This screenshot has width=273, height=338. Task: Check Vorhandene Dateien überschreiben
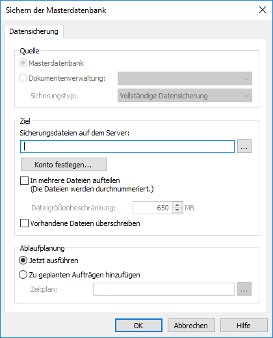click(24, 223)
